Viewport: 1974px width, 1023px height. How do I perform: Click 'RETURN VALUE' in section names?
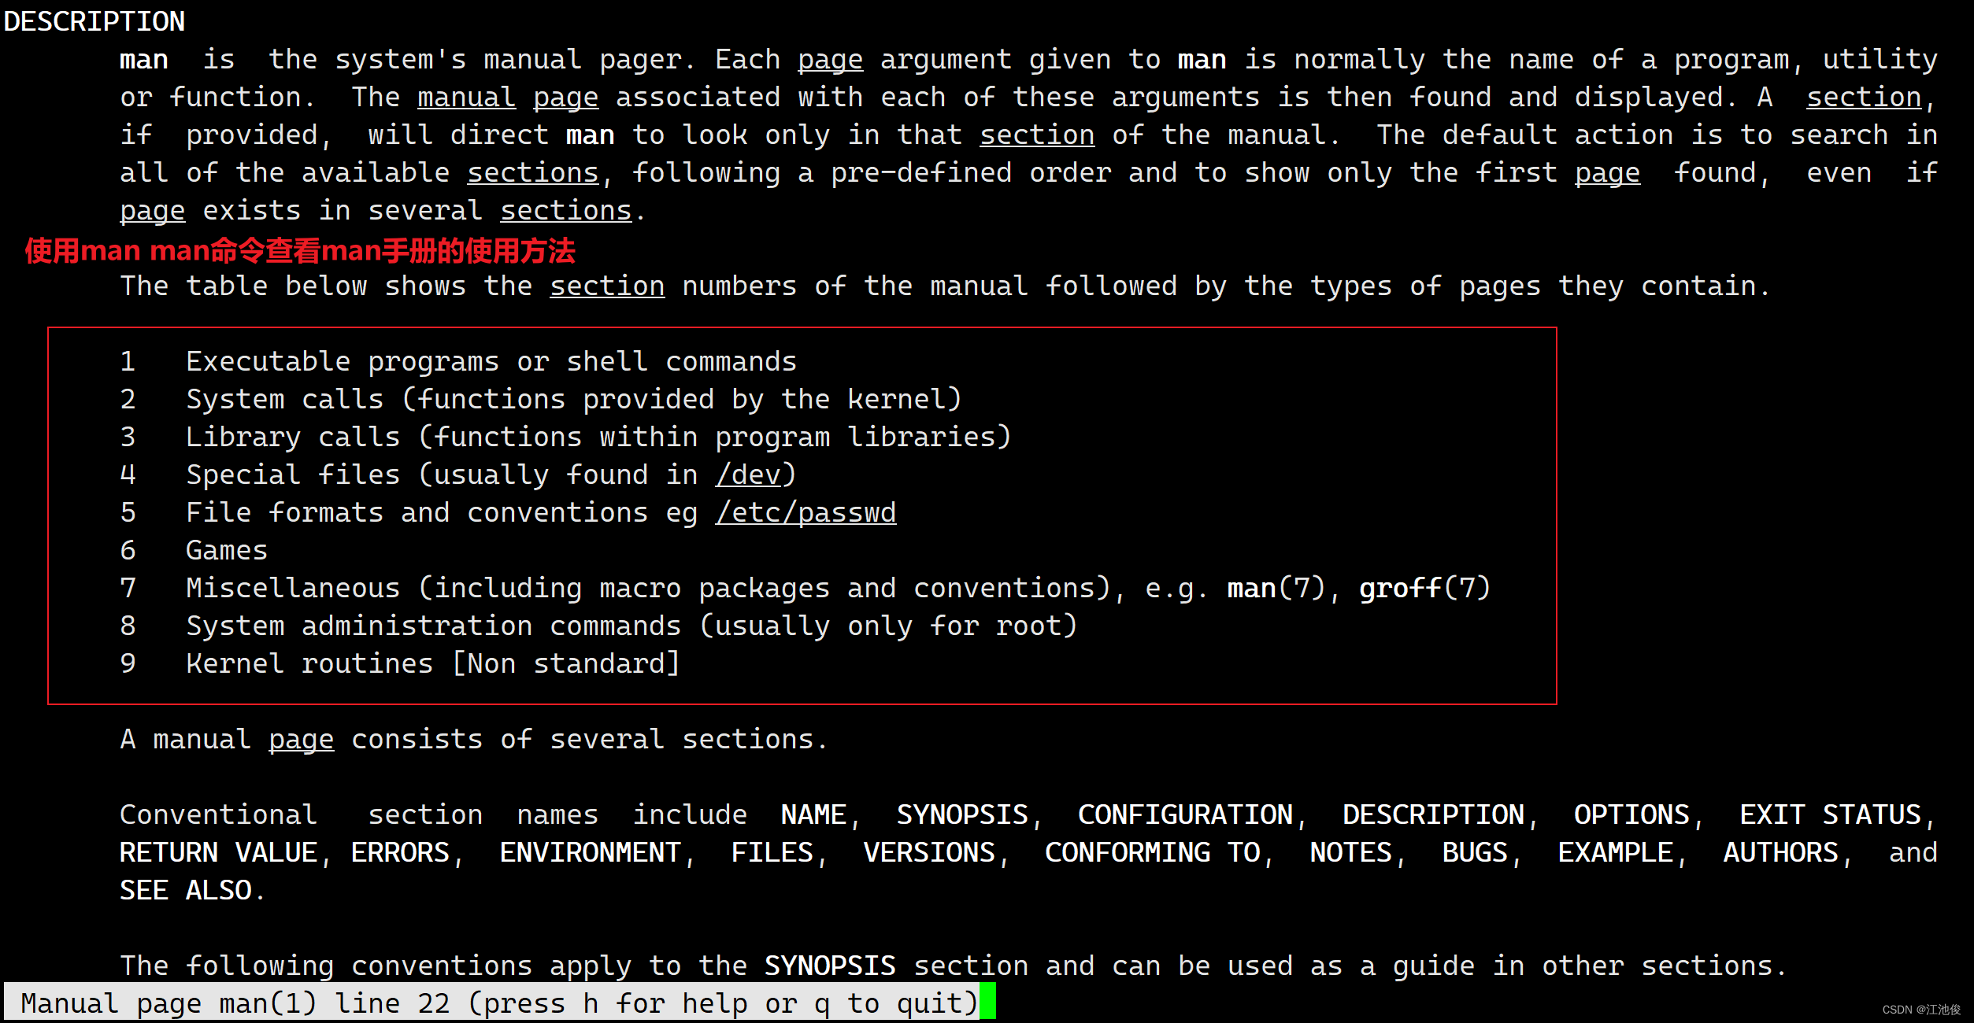pyautogui.click(x=219, y=852)
